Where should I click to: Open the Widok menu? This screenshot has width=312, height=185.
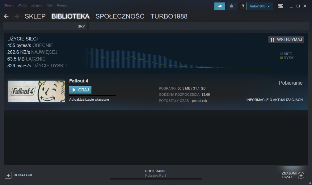22,6
